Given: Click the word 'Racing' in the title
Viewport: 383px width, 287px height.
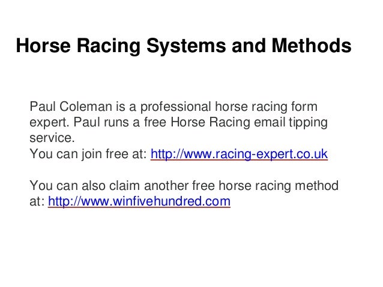Looking at the screenshot, I should 109,46.
